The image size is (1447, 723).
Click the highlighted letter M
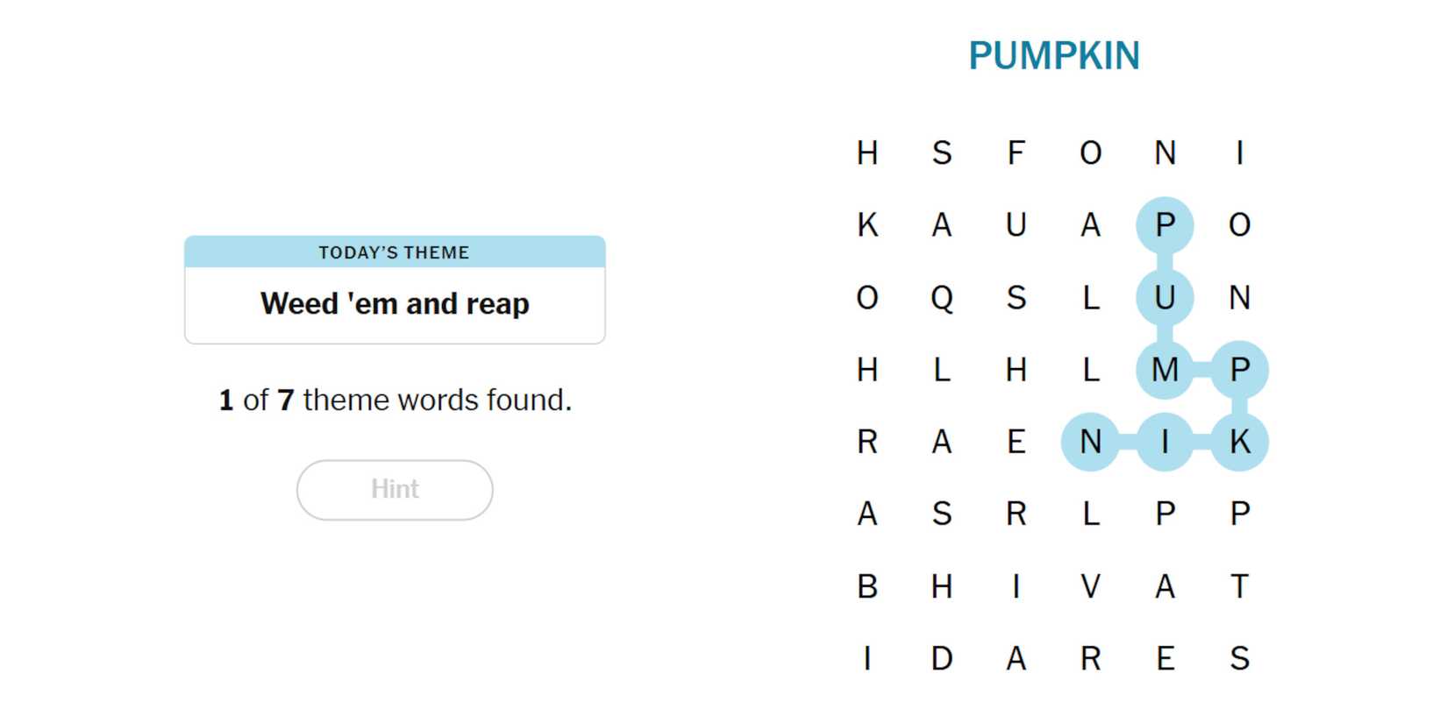coord(1165,370)
